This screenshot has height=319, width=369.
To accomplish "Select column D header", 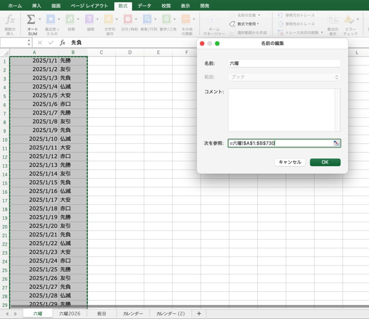I will (130, 53).
